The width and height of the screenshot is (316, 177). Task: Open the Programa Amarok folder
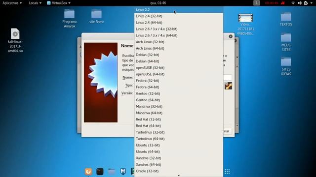(x=69, y=19)
